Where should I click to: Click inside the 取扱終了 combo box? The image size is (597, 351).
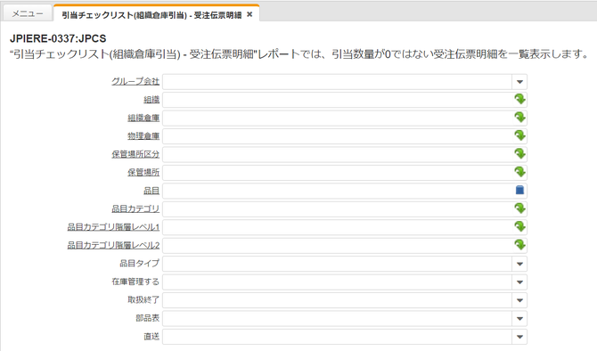pos(338,300)
